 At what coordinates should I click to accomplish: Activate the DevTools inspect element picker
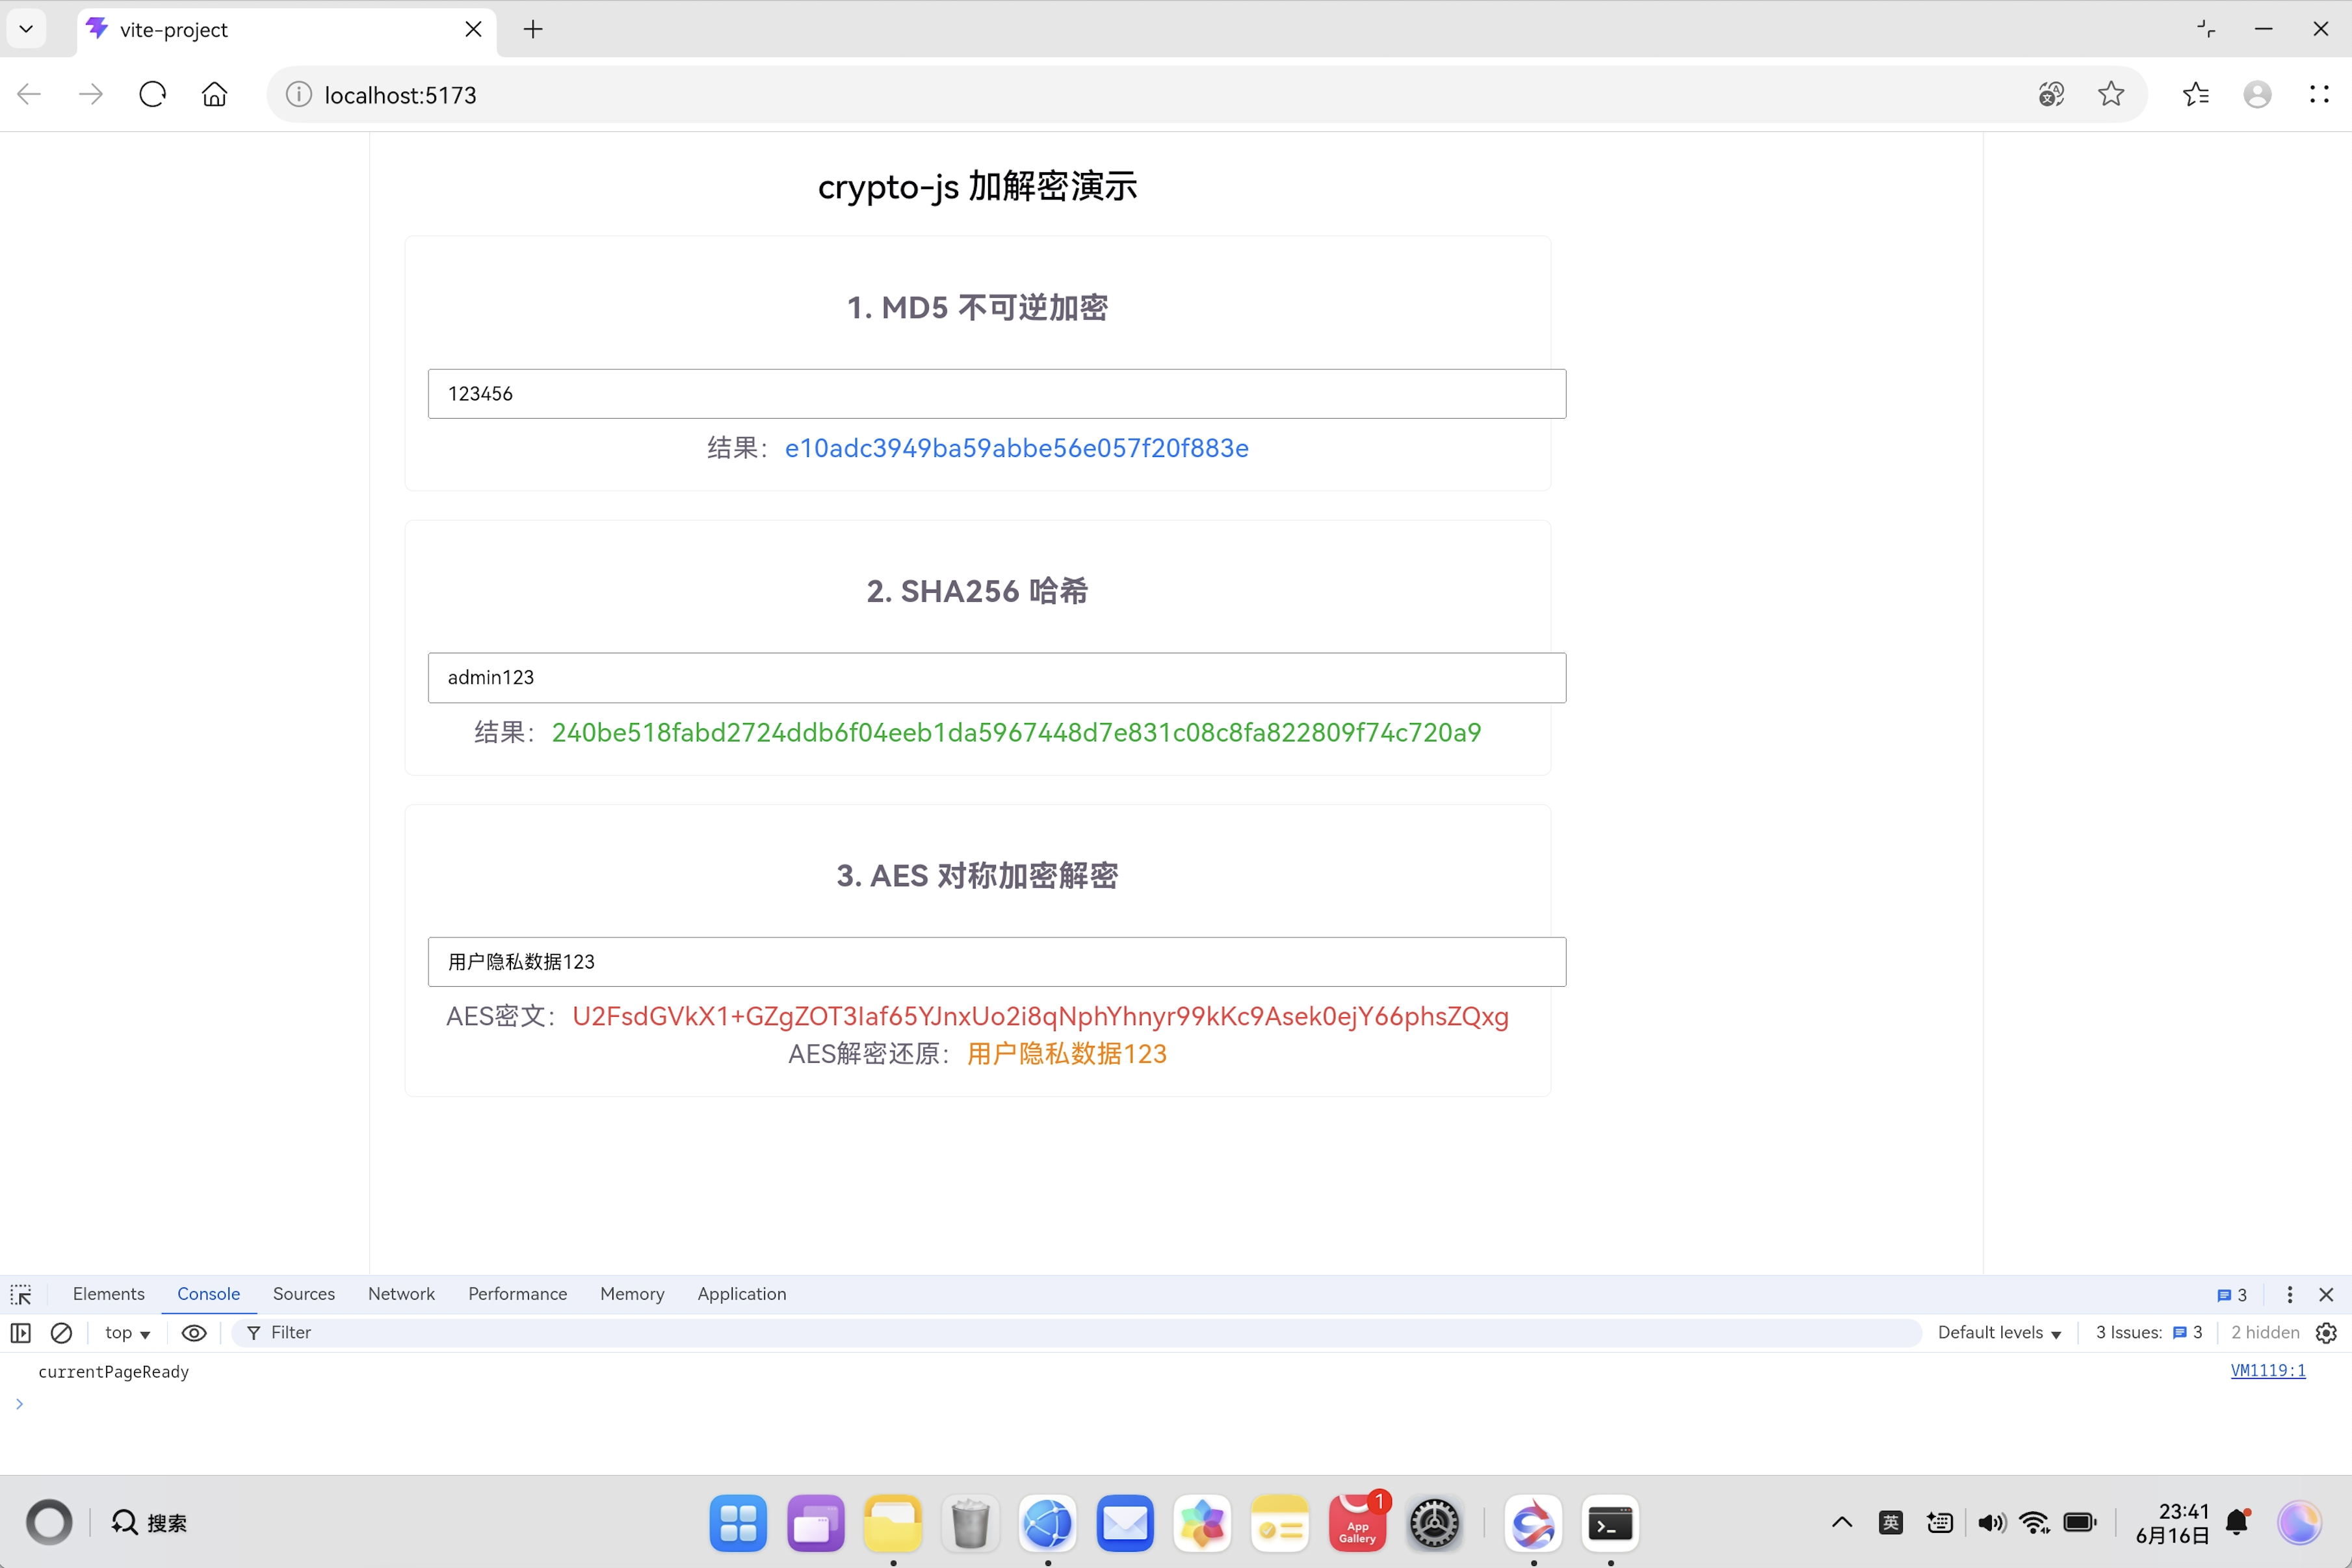(21, 1294)
